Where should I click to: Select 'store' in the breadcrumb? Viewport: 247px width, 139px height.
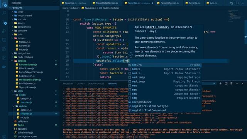click(65, 8)
